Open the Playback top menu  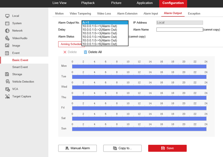88,3
